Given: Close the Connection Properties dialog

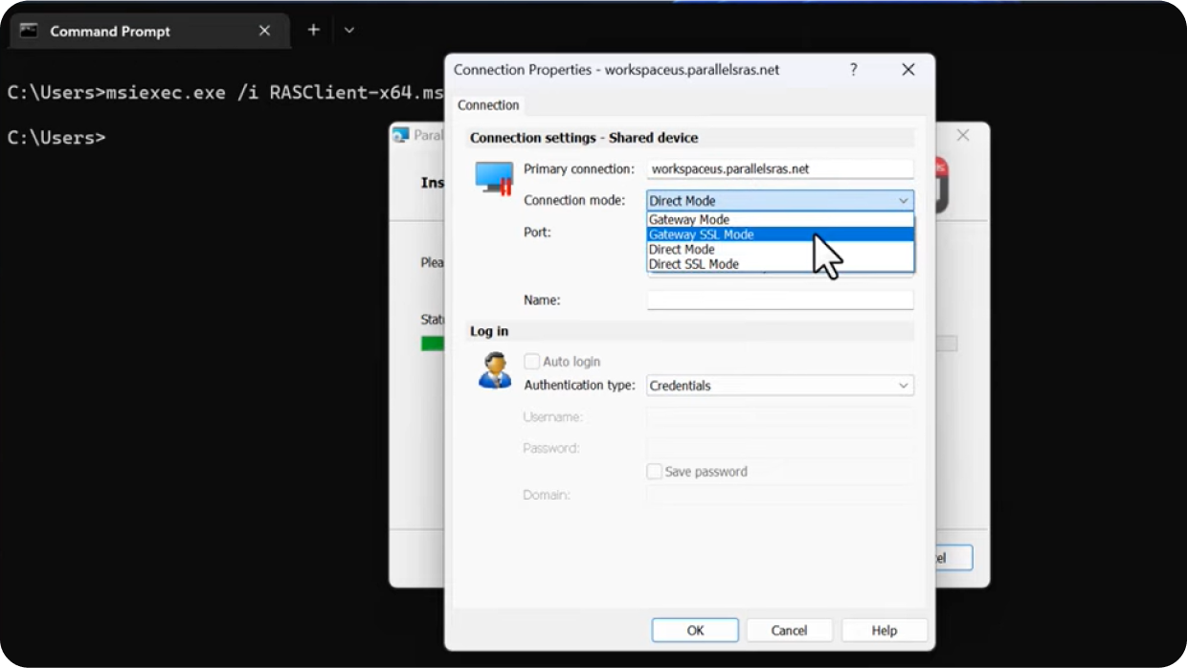Looking at the screenshot, I should (907, 70).
